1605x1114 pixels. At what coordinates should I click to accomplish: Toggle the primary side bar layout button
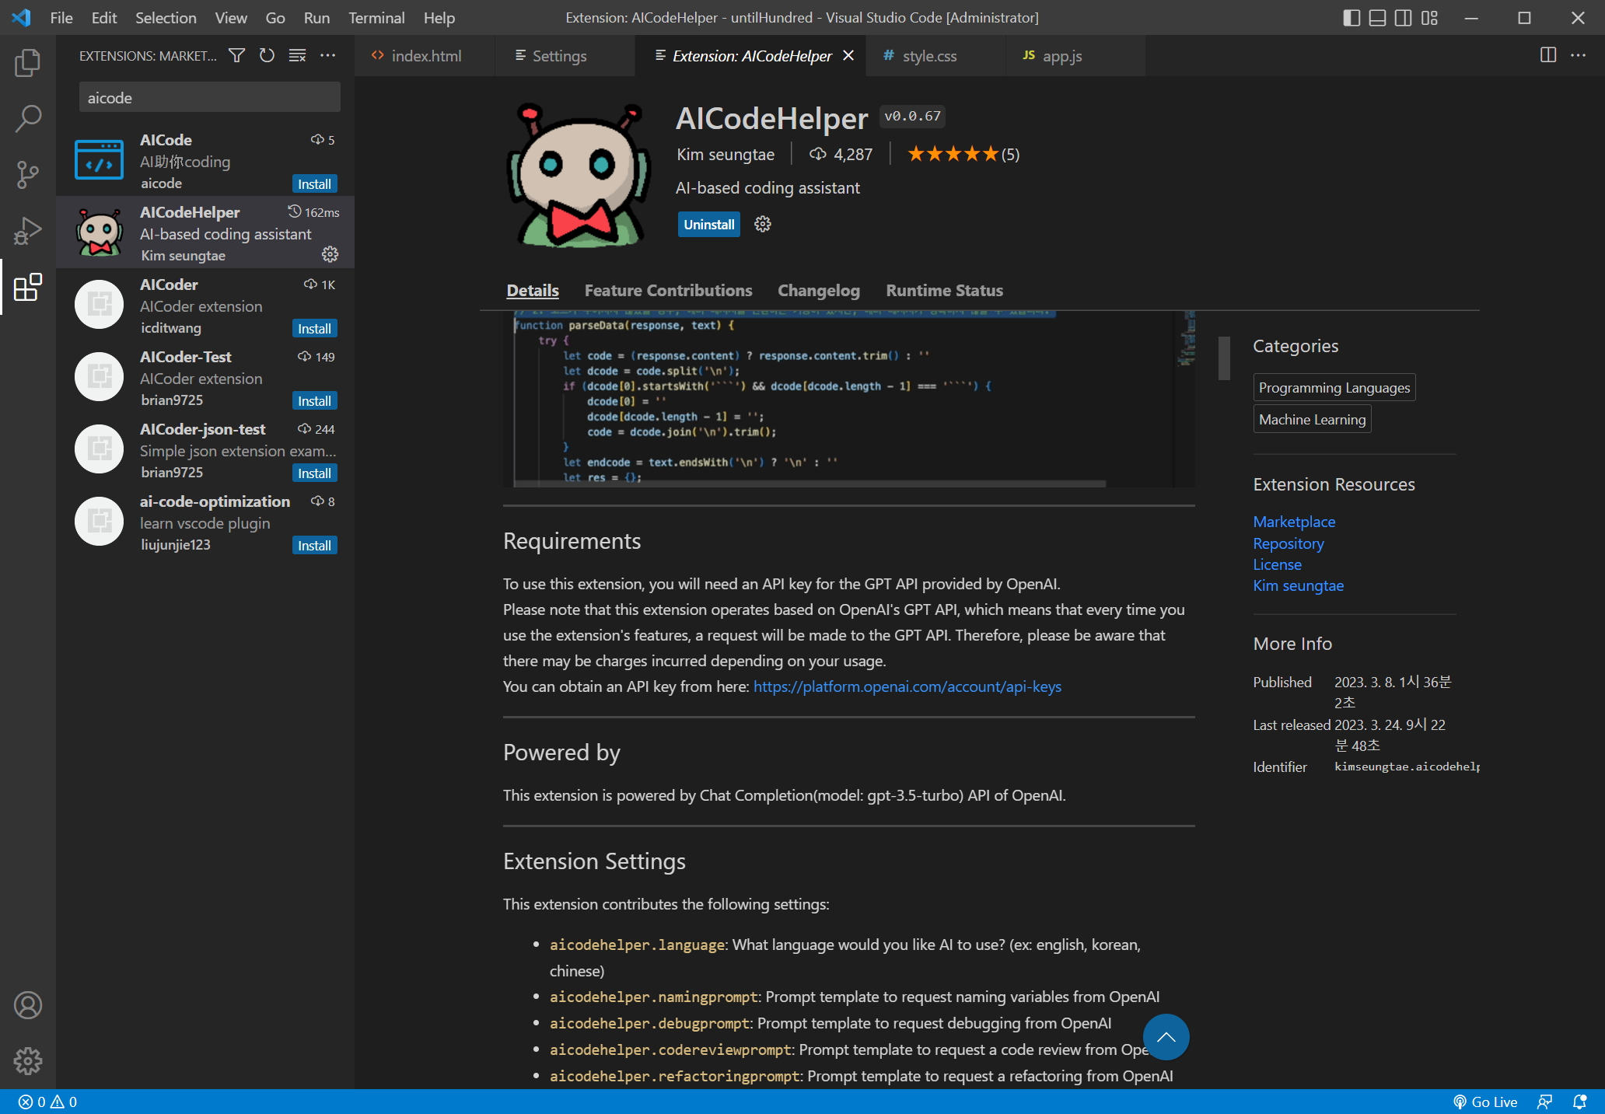pyautogui.click(x=1351, y=18)
